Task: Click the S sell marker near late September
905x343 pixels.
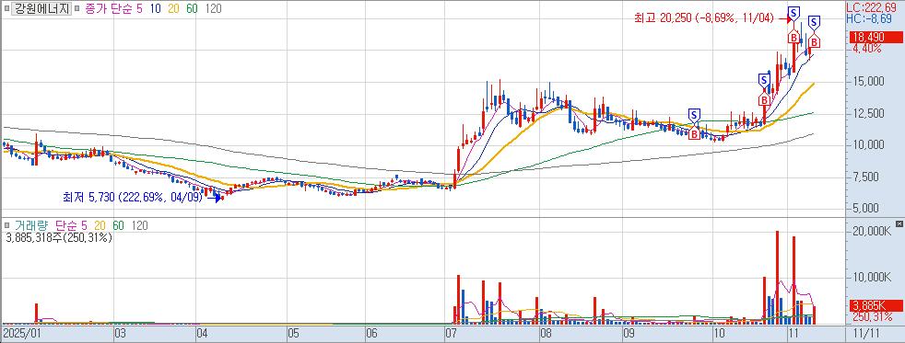Action: [x=694, y=115]
